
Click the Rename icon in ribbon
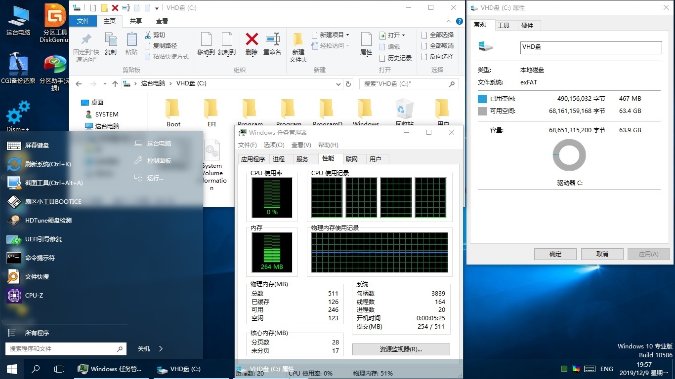click(272, 44)
